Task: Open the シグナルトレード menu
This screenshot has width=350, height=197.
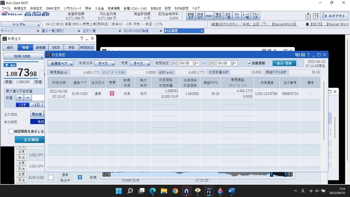Action: [x=73, y=8]
